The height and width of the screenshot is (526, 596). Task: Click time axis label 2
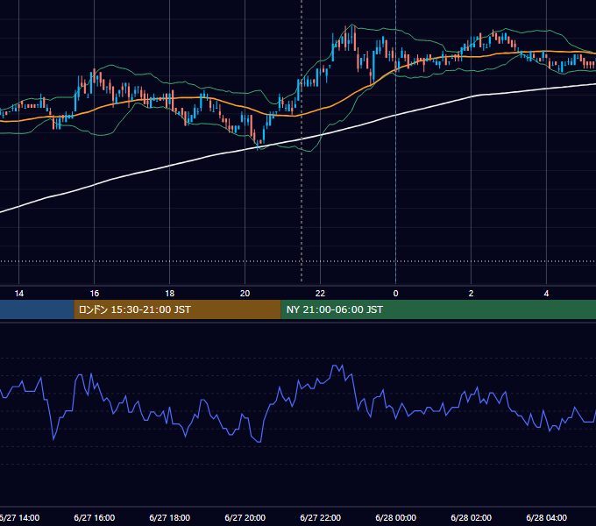471,294
